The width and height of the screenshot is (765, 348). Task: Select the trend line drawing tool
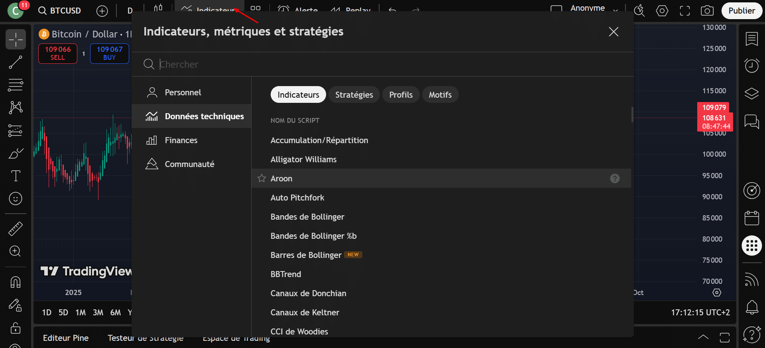point(16,62)
